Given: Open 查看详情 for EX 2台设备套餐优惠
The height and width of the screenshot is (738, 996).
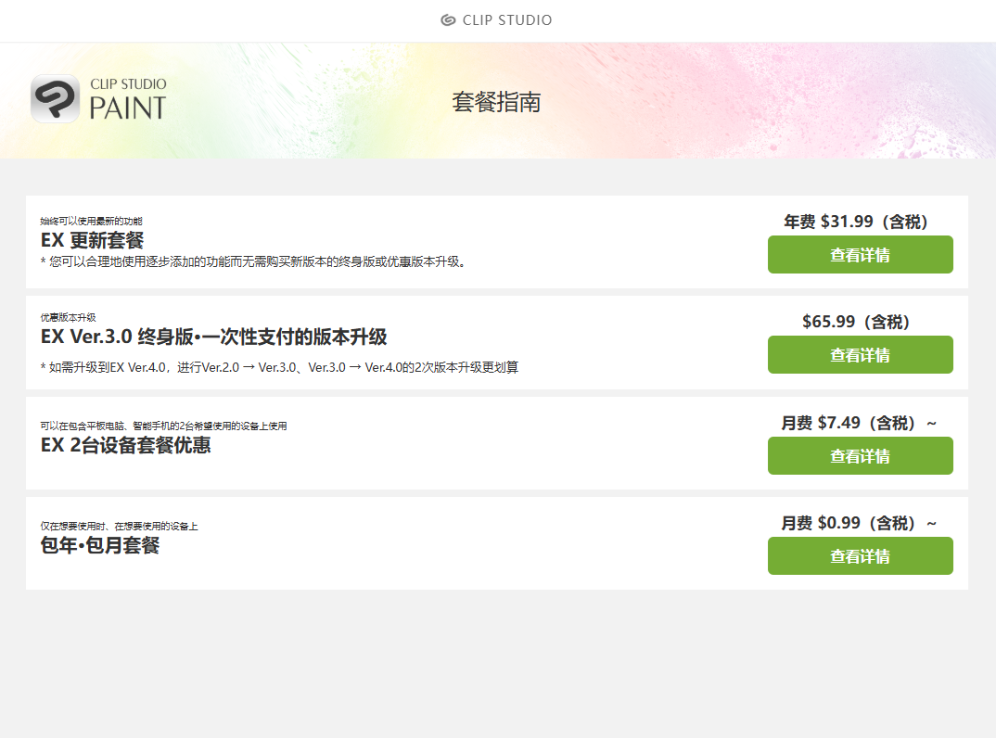Looking at the screenshot, I should point(860,456).
